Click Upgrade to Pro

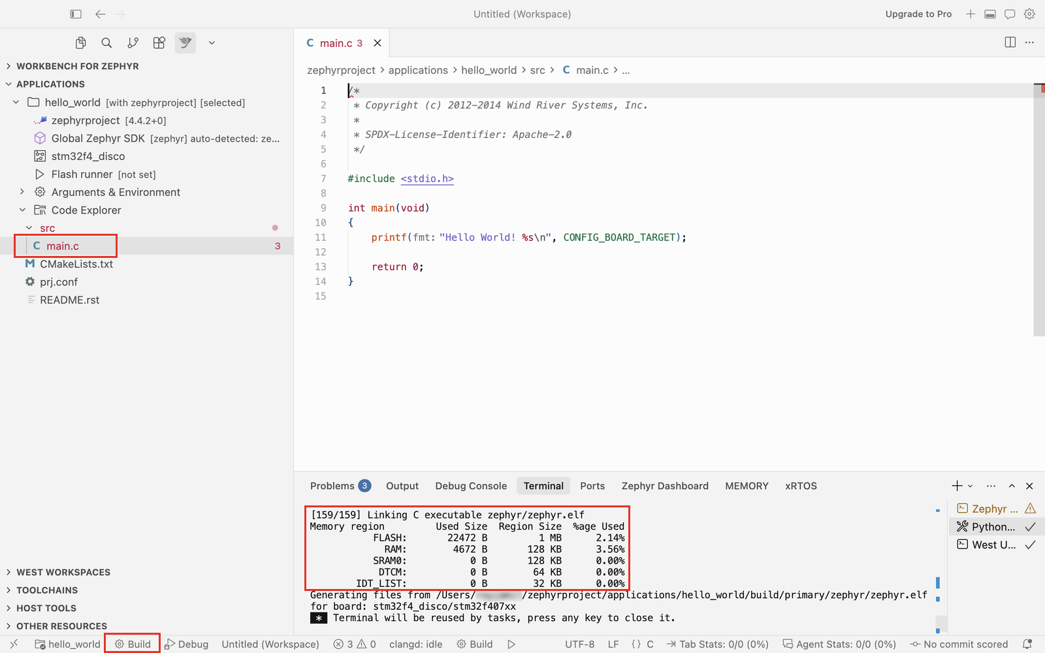(918, 14)
